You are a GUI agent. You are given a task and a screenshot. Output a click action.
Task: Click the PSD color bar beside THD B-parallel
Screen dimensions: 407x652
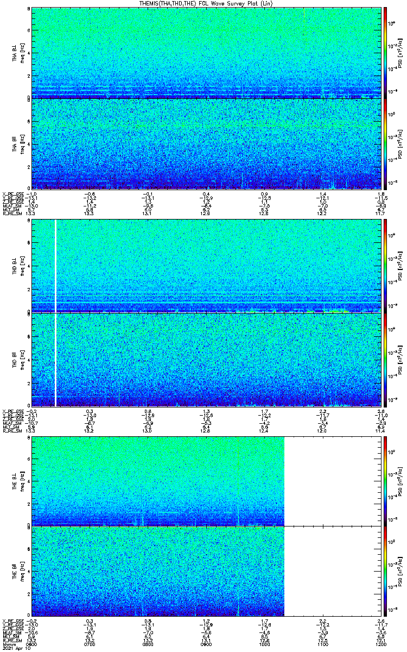(385, 359)
